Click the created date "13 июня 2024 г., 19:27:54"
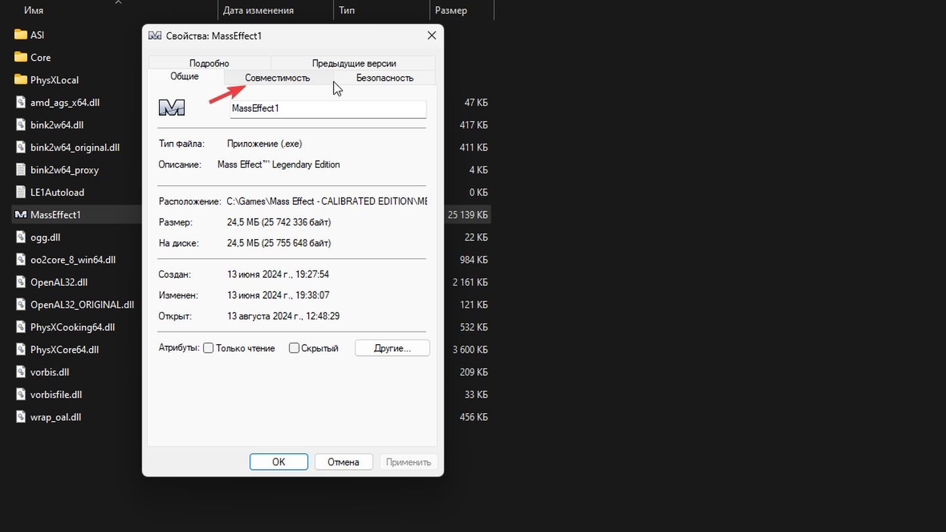The height and width of the screenshot is (532, 946). pyautogui.click(x=278, y=274)
